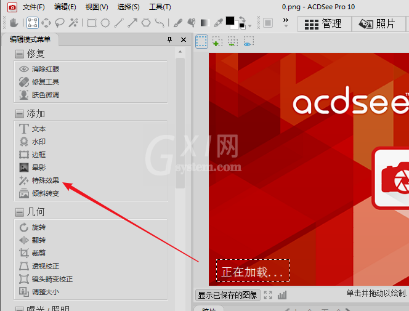
Task: Open the 选择(S) menu
Action: tap(128, 7)
